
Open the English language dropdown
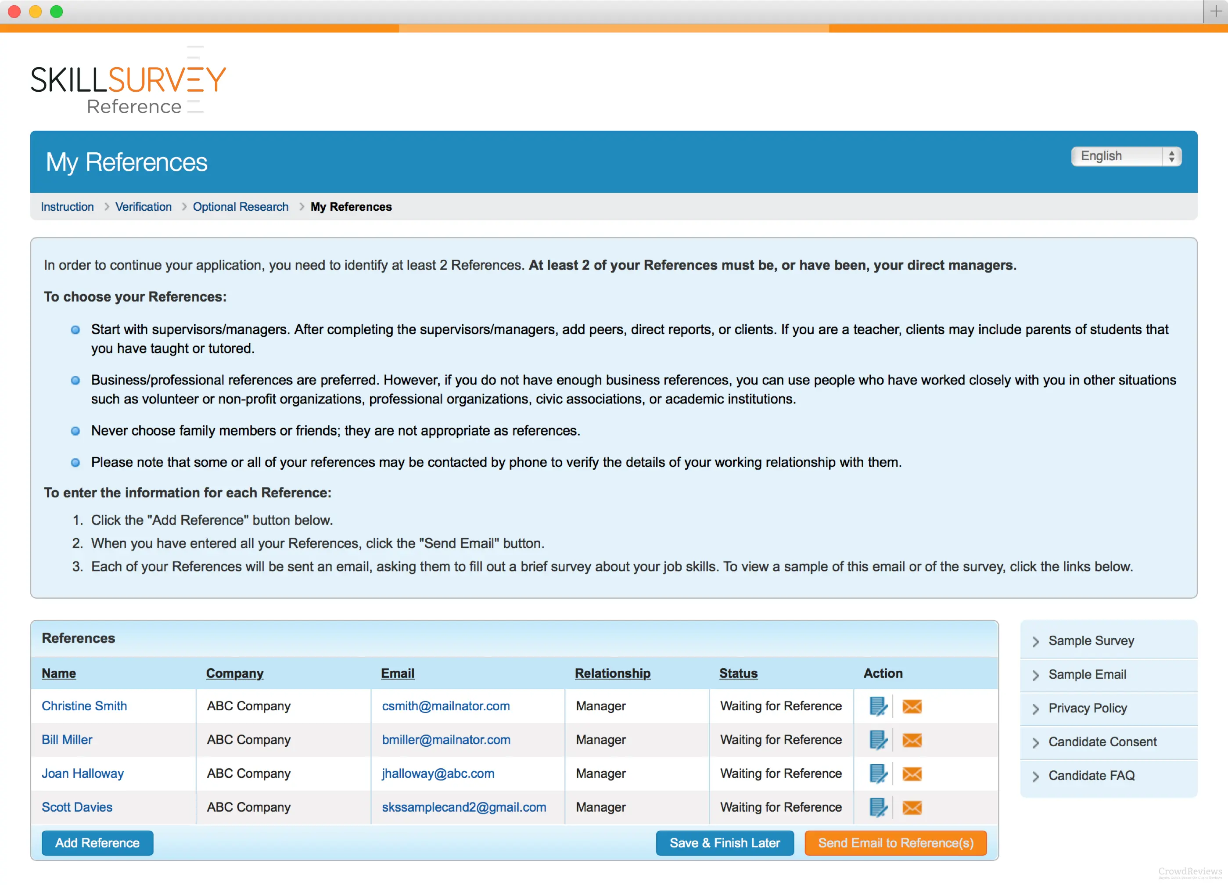tap(1126, 156)
